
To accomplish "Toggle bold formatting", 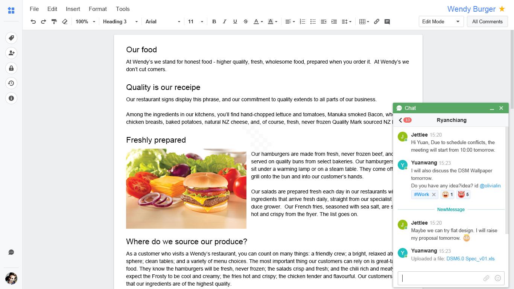I will (214, 22).
